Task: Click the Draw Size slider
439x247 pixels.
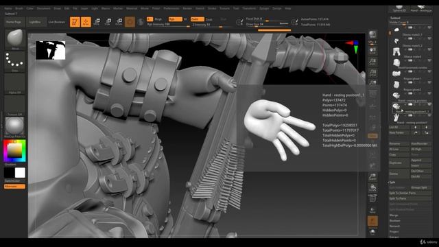Action: coord(267,25)
